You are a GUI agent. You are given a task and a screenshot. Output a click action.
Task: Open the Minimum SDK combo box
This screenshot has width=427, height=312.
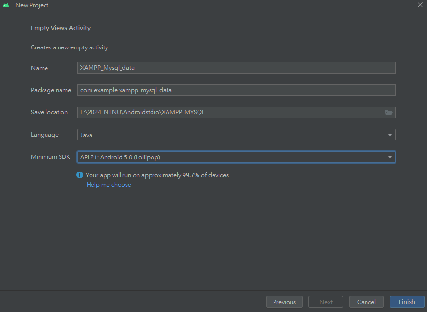232,157
